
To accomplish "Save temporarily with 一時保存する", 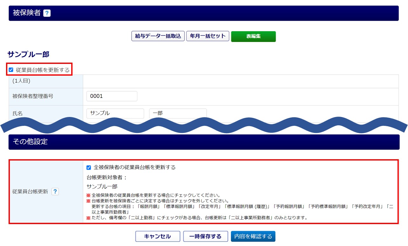I will pyautogui.click(x=205, y=236).
